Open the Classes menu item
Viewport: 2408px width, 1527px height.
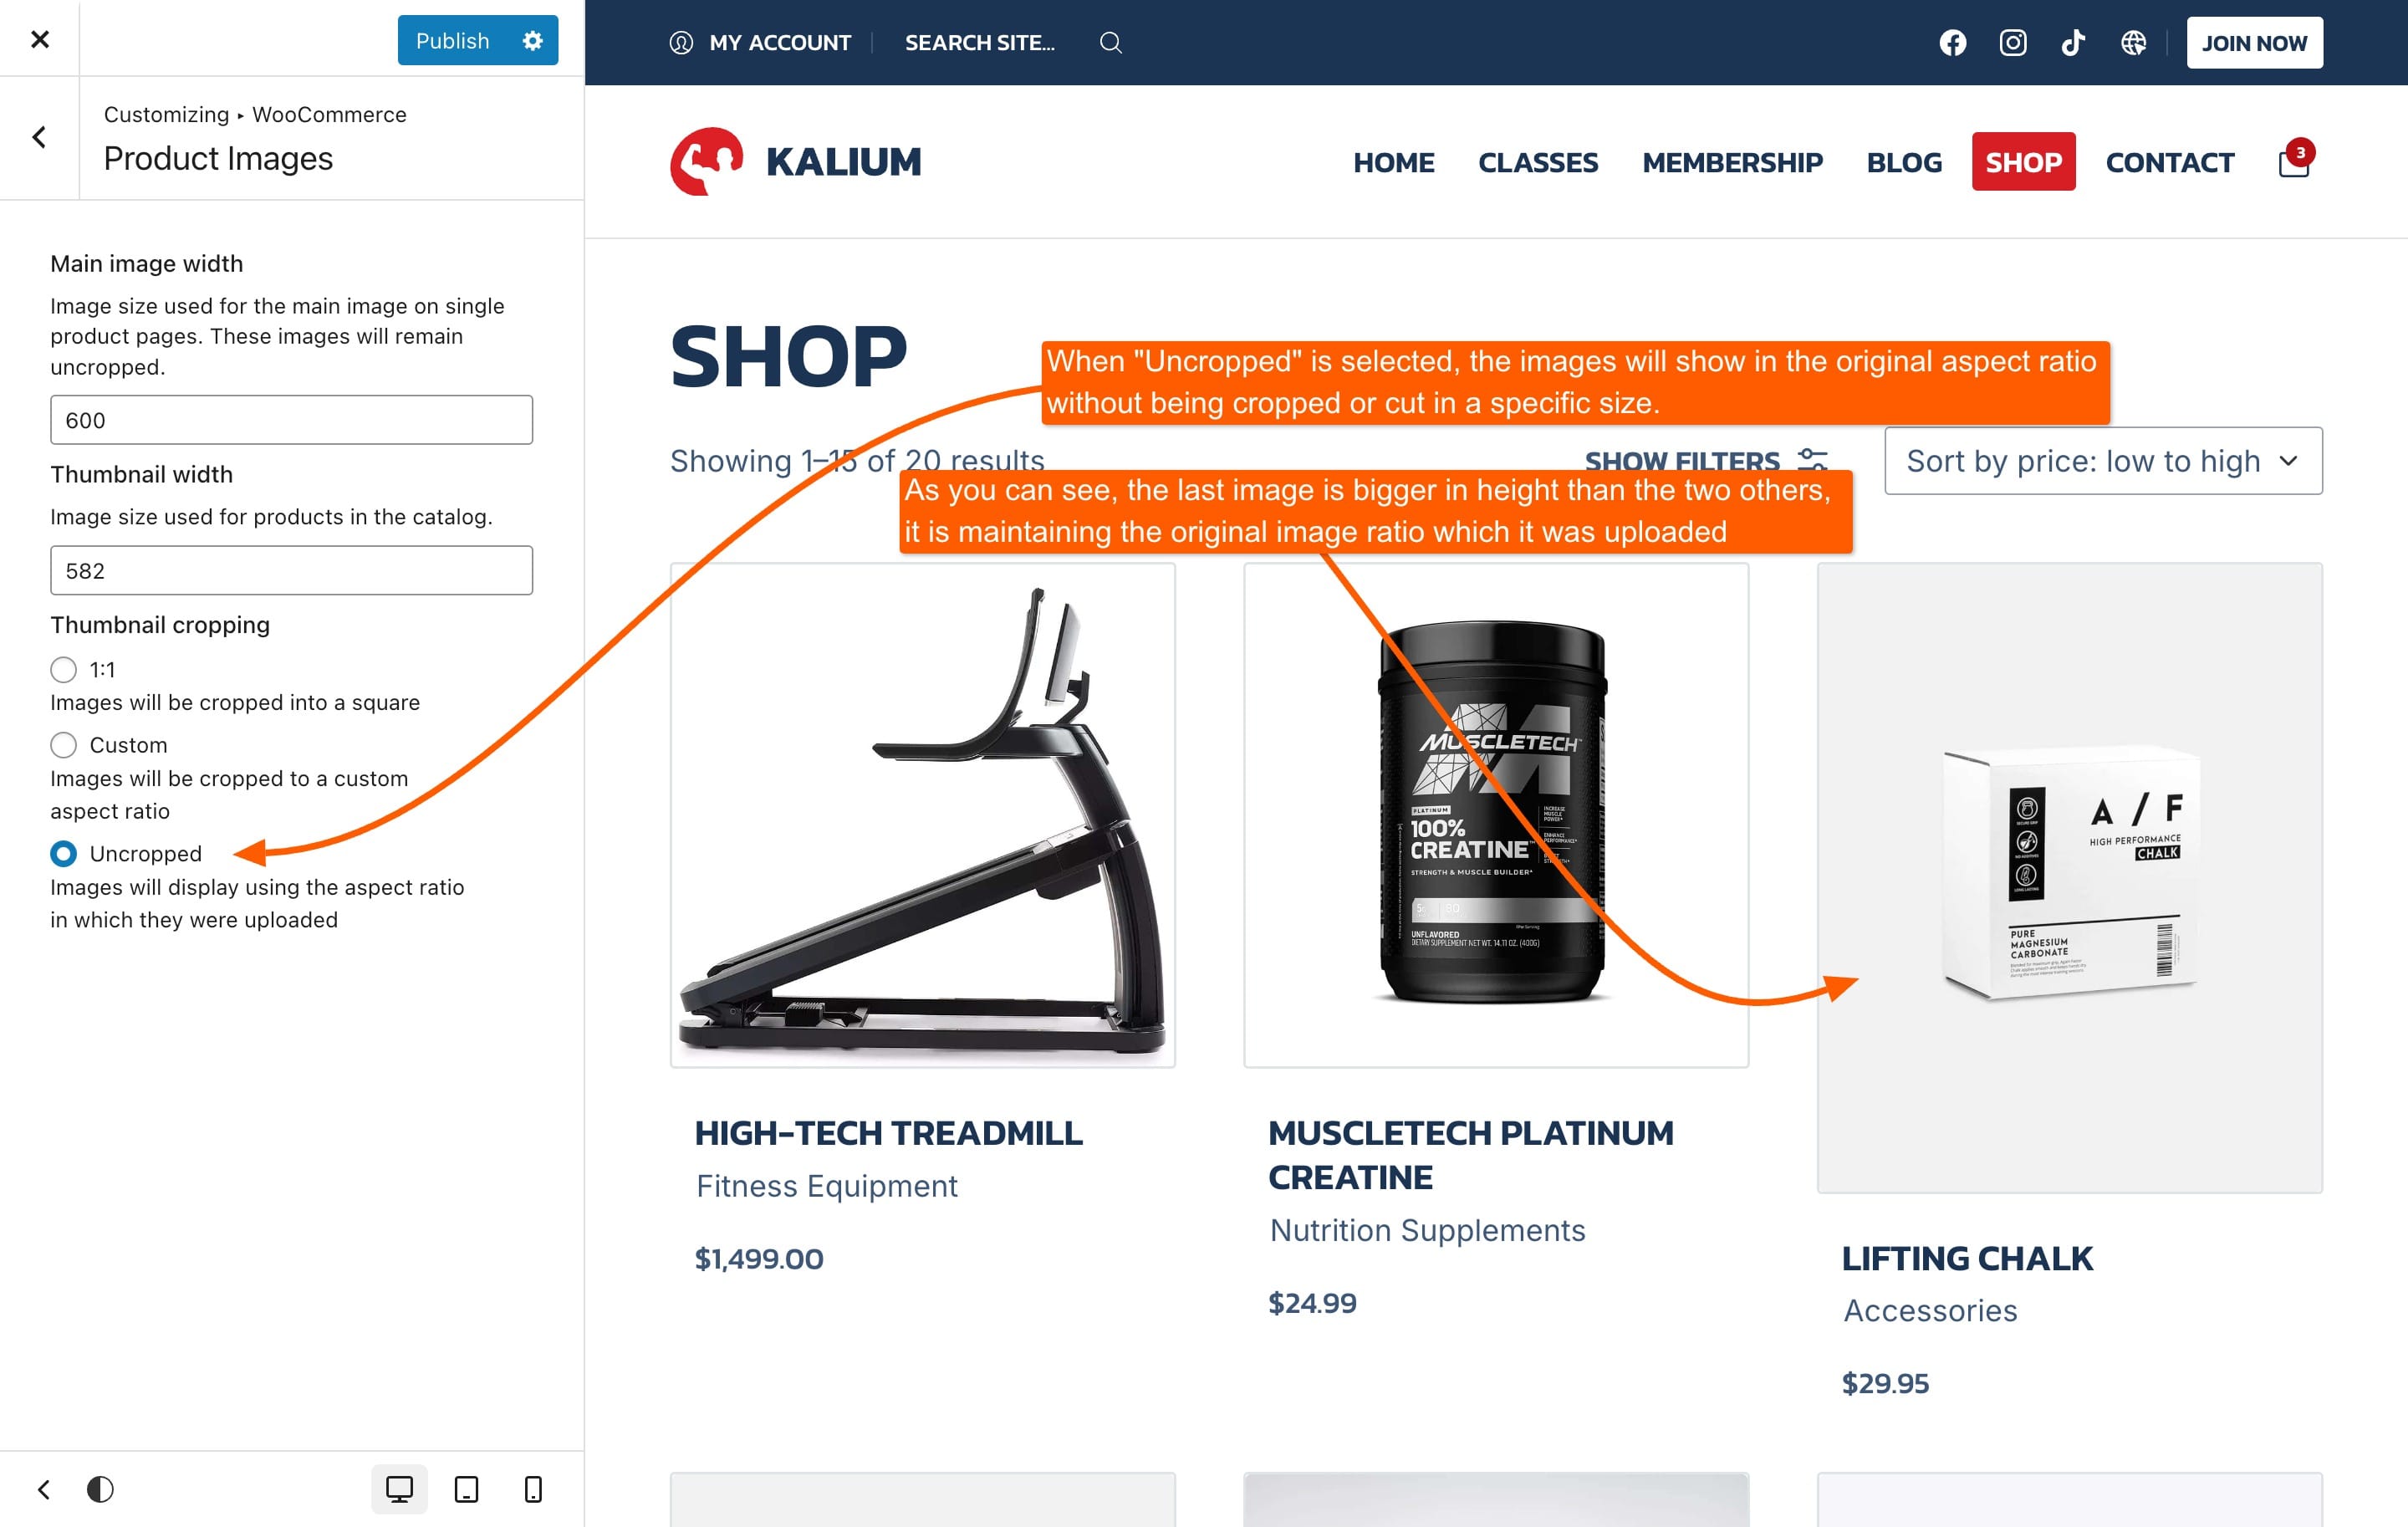point(1538,162)
